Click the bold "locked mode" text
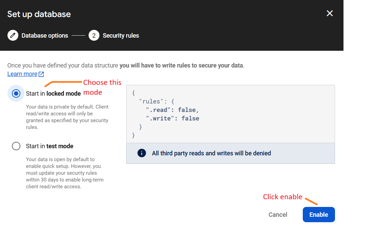 [x=63, y=93]
